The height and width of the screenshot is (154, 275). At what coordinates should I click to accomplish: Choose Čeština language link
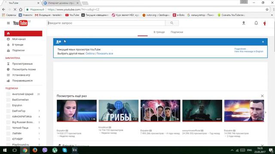[x=90, y=53]
